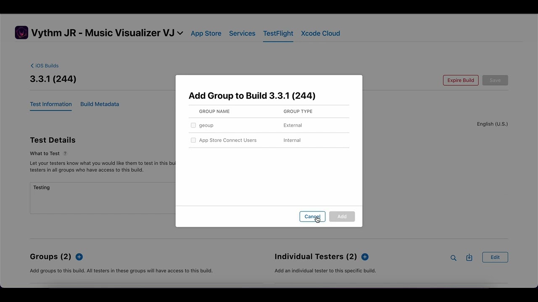Add a group with the Groups plus icon
This screenshot has width=538, height=302.
[x=79, y=257]
